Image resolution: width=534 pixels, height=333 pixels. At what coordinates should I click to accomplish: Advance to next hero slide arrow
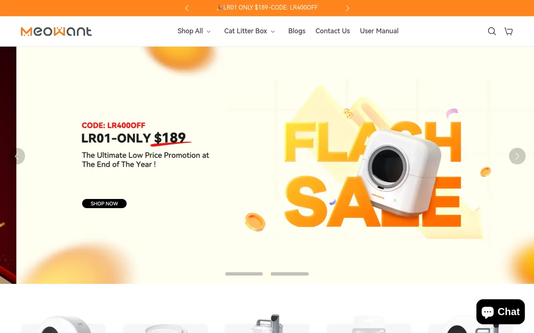pyautogui.click(x=517, y=156)
